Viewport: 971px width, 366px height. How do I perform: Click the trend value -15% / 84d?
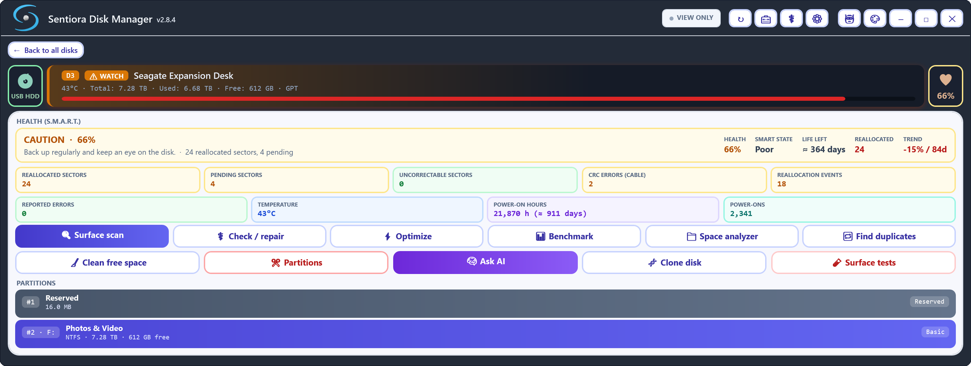pyautogui.click(x=925, y=149)
